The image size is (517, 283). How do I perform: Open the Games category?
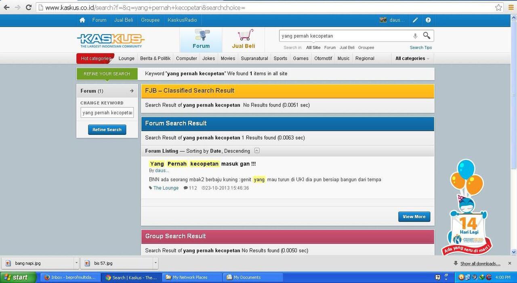pos(301,59)
